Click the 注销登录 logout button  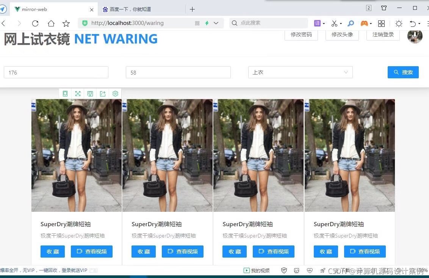click(383, 34)
